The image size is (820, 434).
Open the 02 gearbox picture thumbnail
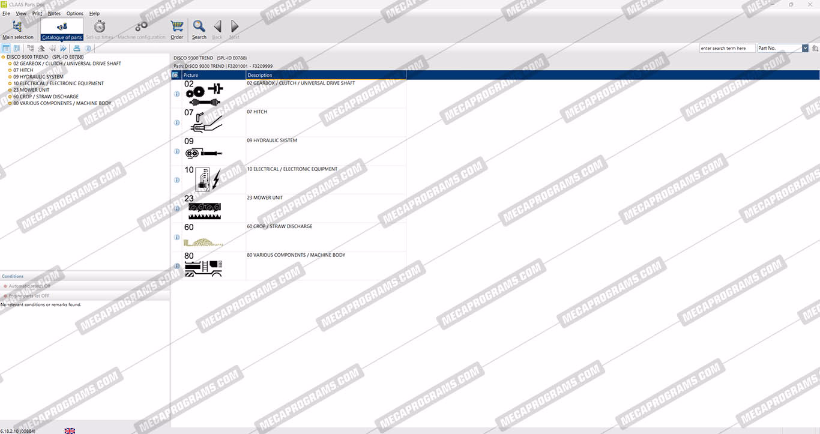click(204, 94)
